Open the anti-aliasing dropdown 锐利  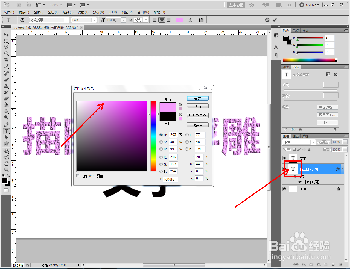(146, 20)
